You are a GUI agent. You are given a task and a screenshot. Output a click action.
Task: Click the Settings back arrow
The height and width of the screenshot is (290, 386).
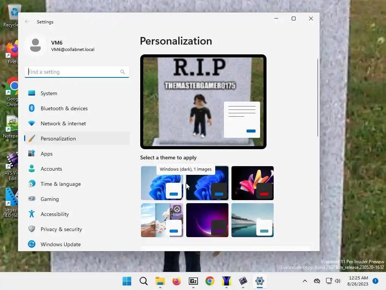27,22
